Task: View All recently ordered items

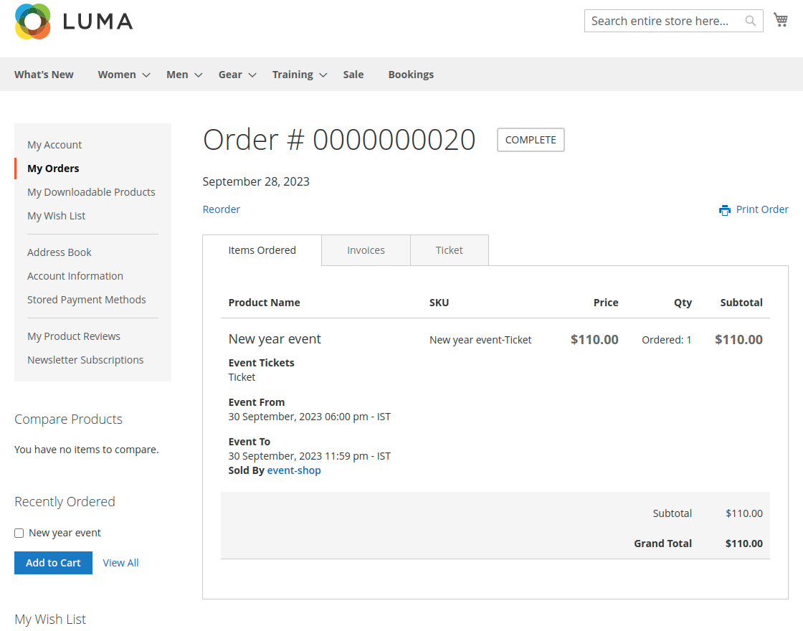Action: click(x=120, y=563)
